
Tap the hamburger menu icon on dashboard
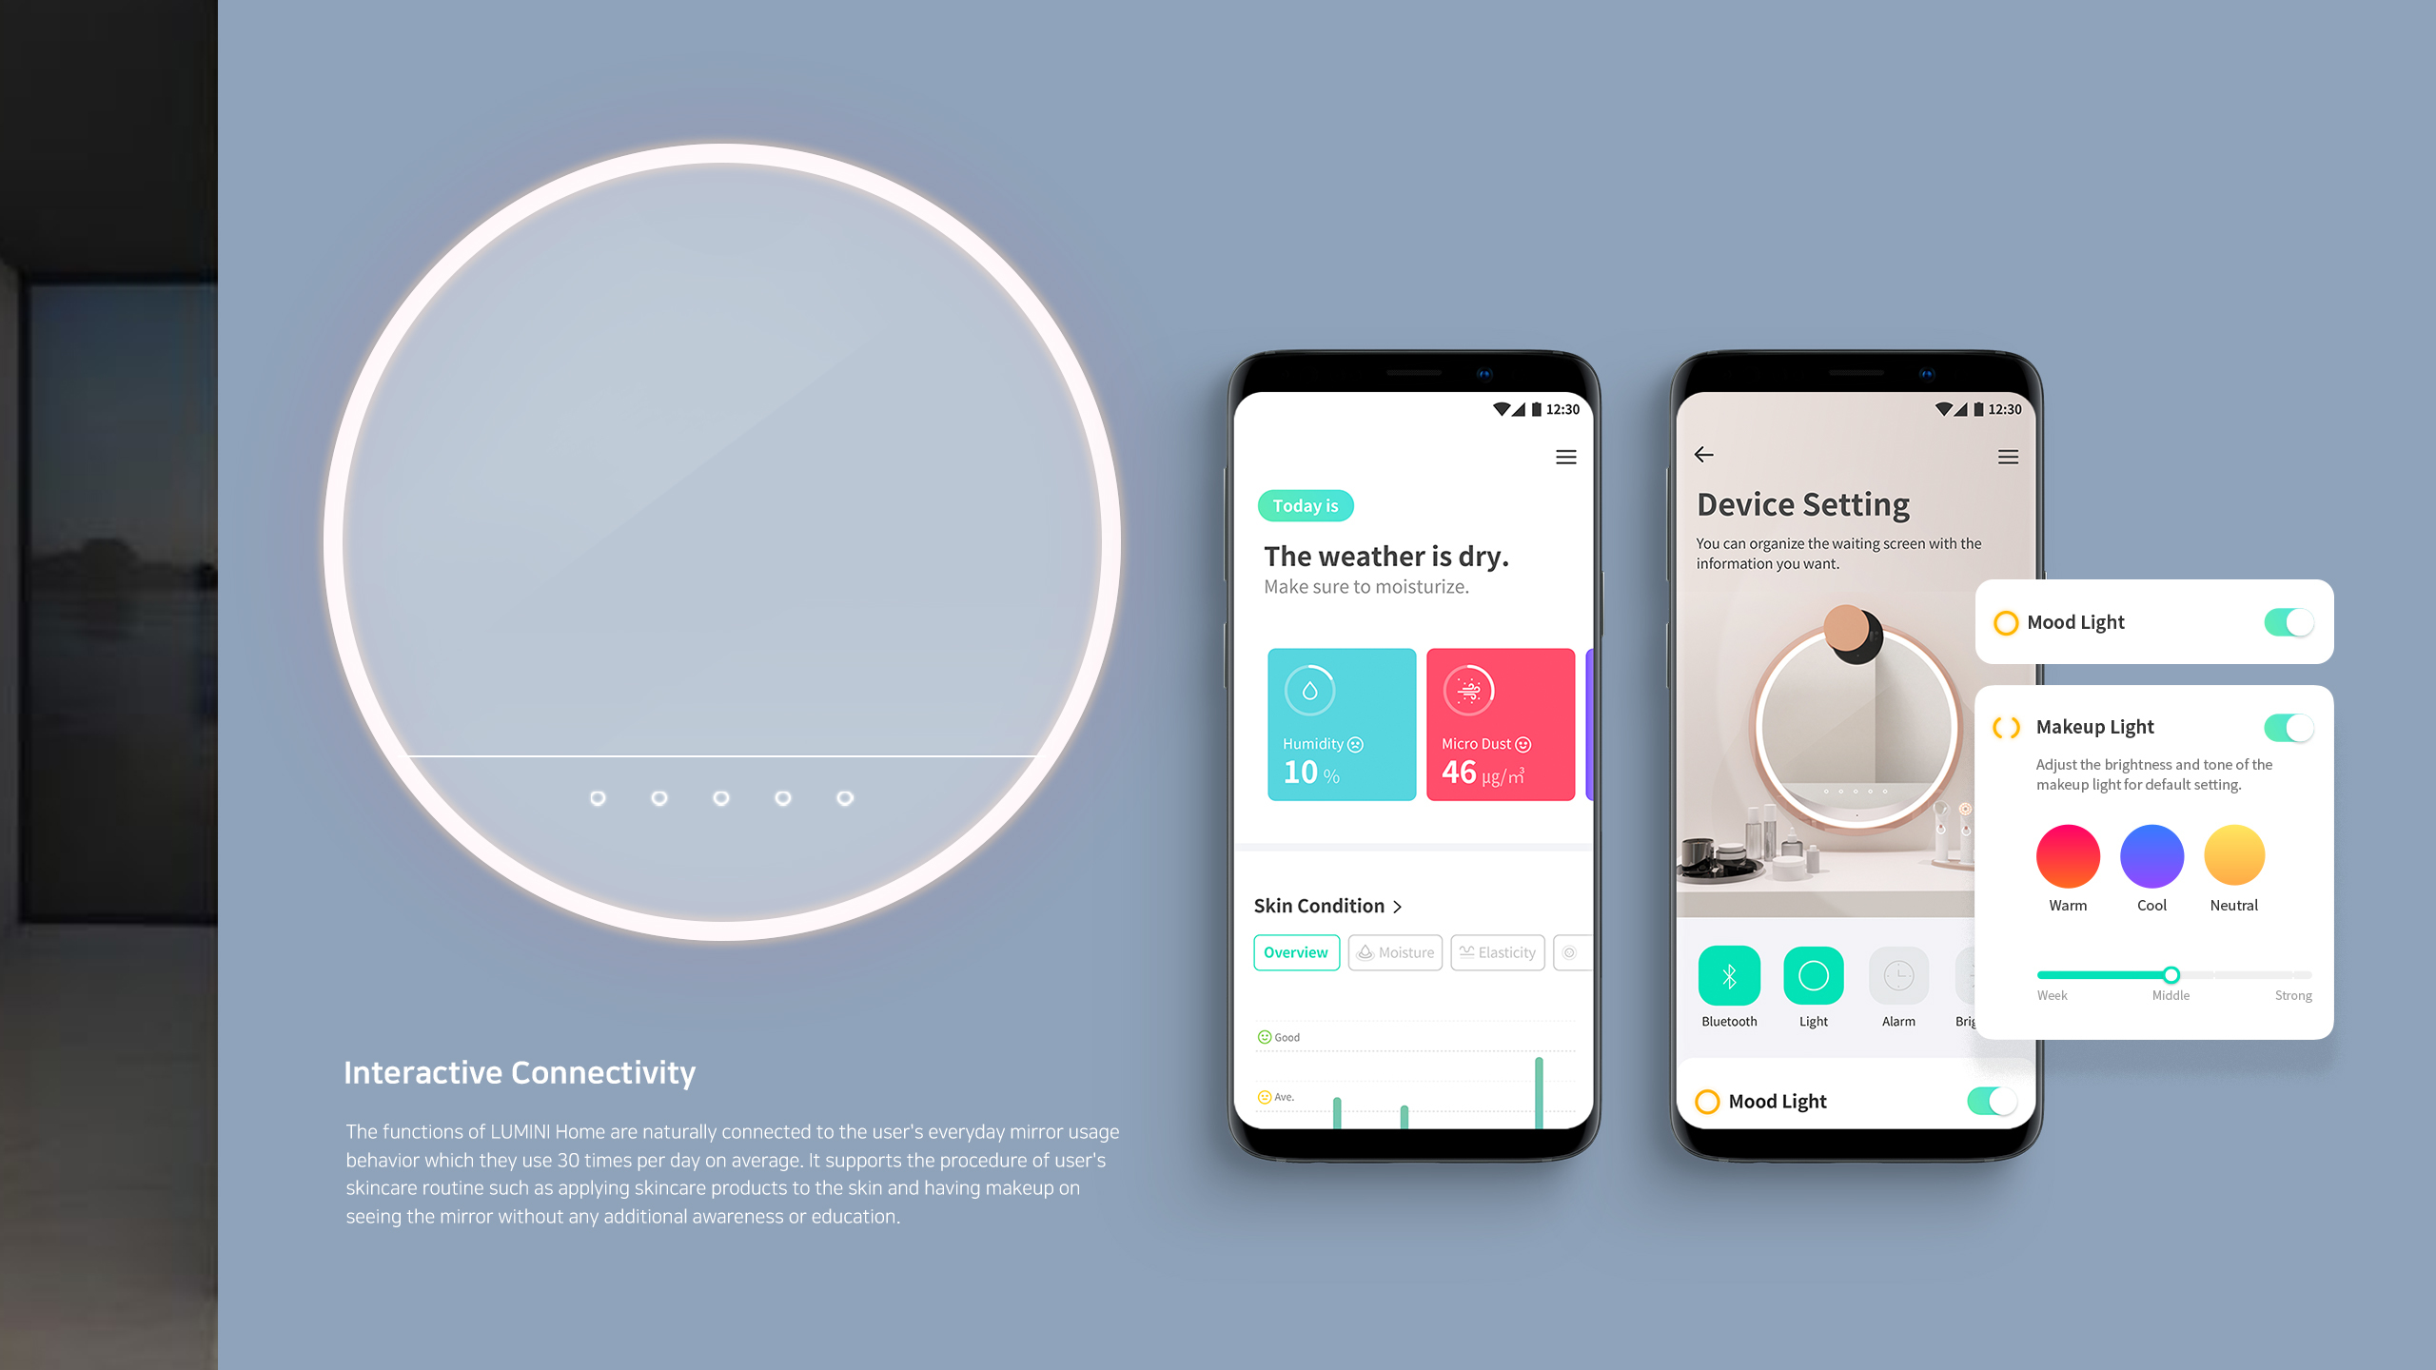1564,457
